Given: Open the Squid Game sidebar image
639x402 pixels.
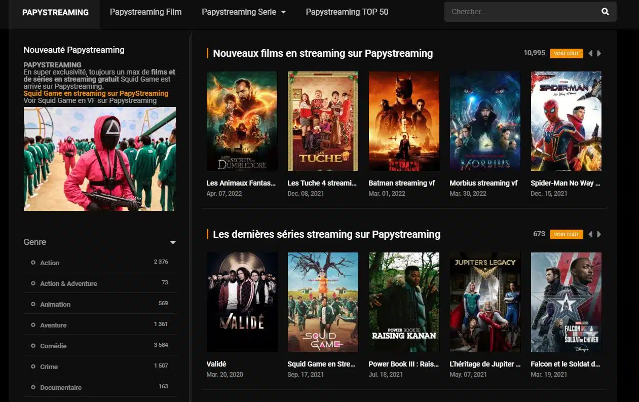Looking at the screenshot, I should tap(100, 159).
